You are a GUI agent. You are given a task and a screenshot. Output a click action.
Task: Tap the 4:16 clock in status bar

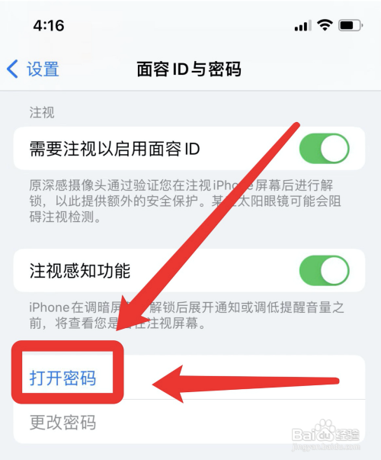coord(49,25)
